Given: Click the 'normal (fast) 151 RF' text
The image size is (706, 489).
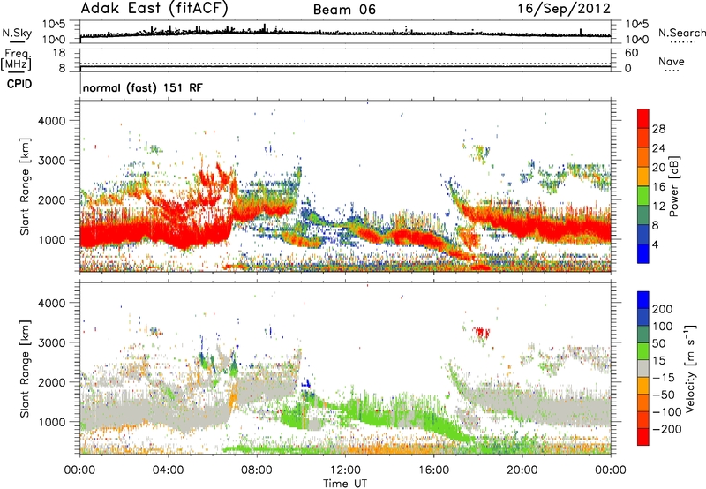Looking at the screenshot, I should pos(143,87).
